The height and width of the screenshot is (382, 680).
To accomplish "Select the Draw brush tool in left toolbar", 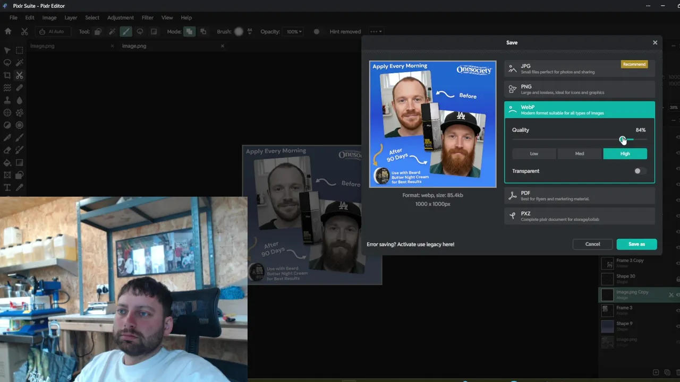I will coord(19,138).
